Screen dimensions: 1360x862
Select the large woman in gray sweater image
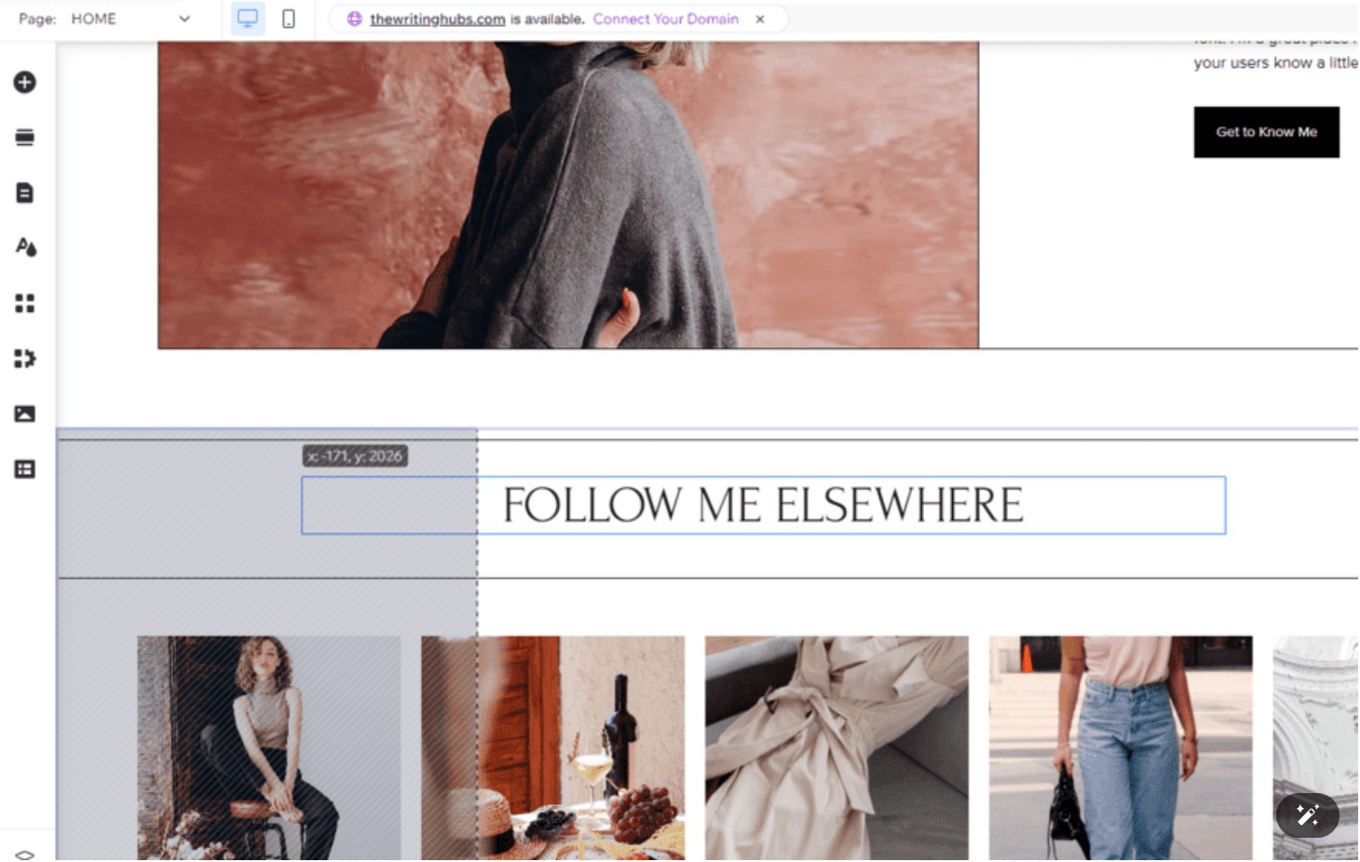click(568, 195)
